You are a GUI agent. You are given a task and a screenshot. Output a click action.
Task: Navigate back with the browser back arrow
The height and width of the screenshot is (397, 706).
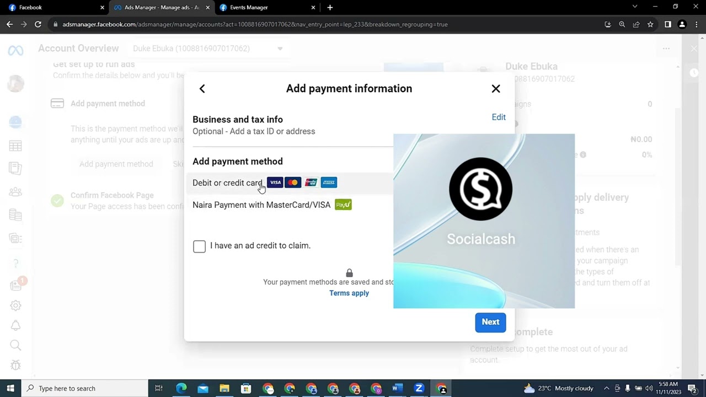(9, 24)
